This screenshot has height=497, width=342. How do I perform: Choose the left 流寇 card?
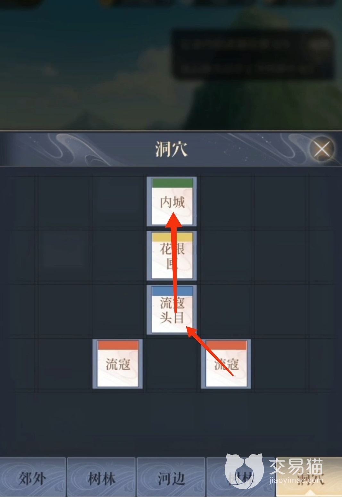click(x=118, y=364)
